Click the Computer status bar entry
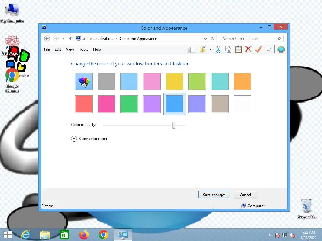 coord(253,206)
